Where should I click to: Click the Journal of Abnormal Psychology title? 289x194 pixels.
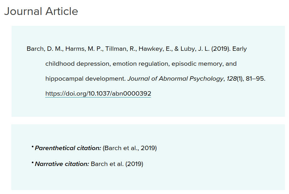coord(175,79)
